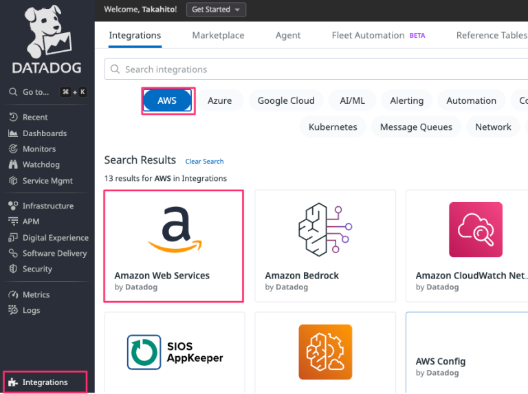This screenshot has width=528, height=394.
Task: Click the Amazon Bedrock brain icon
Action: (325, 230)
